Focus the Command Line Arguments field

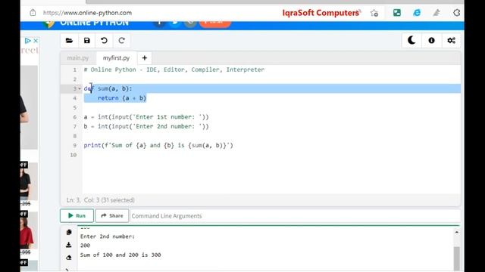pyautogui.click(x=296, y=216)
